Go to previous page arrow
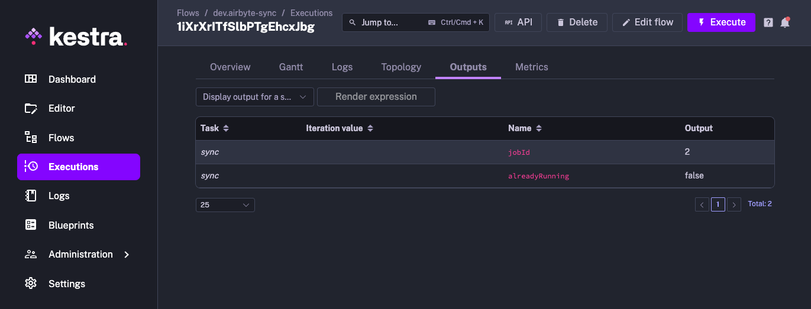 click(x=702, y=204)
